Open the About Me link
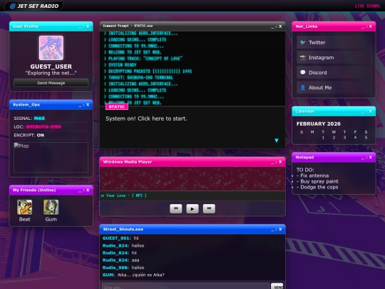Viewport: 385px width, 289px height. (334, 88)
